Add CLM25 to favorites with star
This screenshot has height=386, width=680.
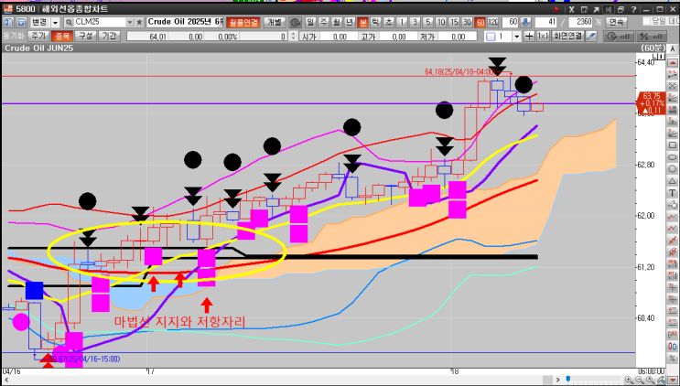[x=139, y=22]
